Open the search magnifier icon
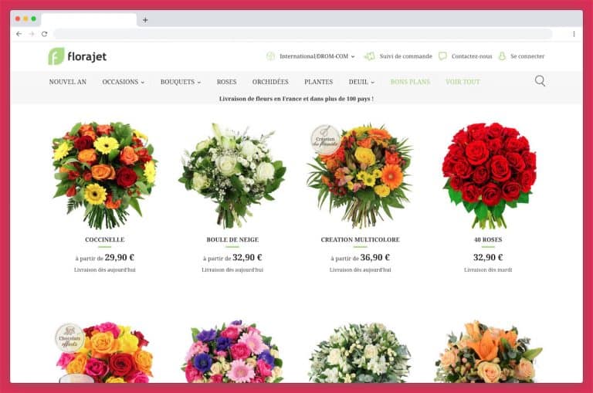Viewport: 593px width, 393px height. (x=540, y=81)
